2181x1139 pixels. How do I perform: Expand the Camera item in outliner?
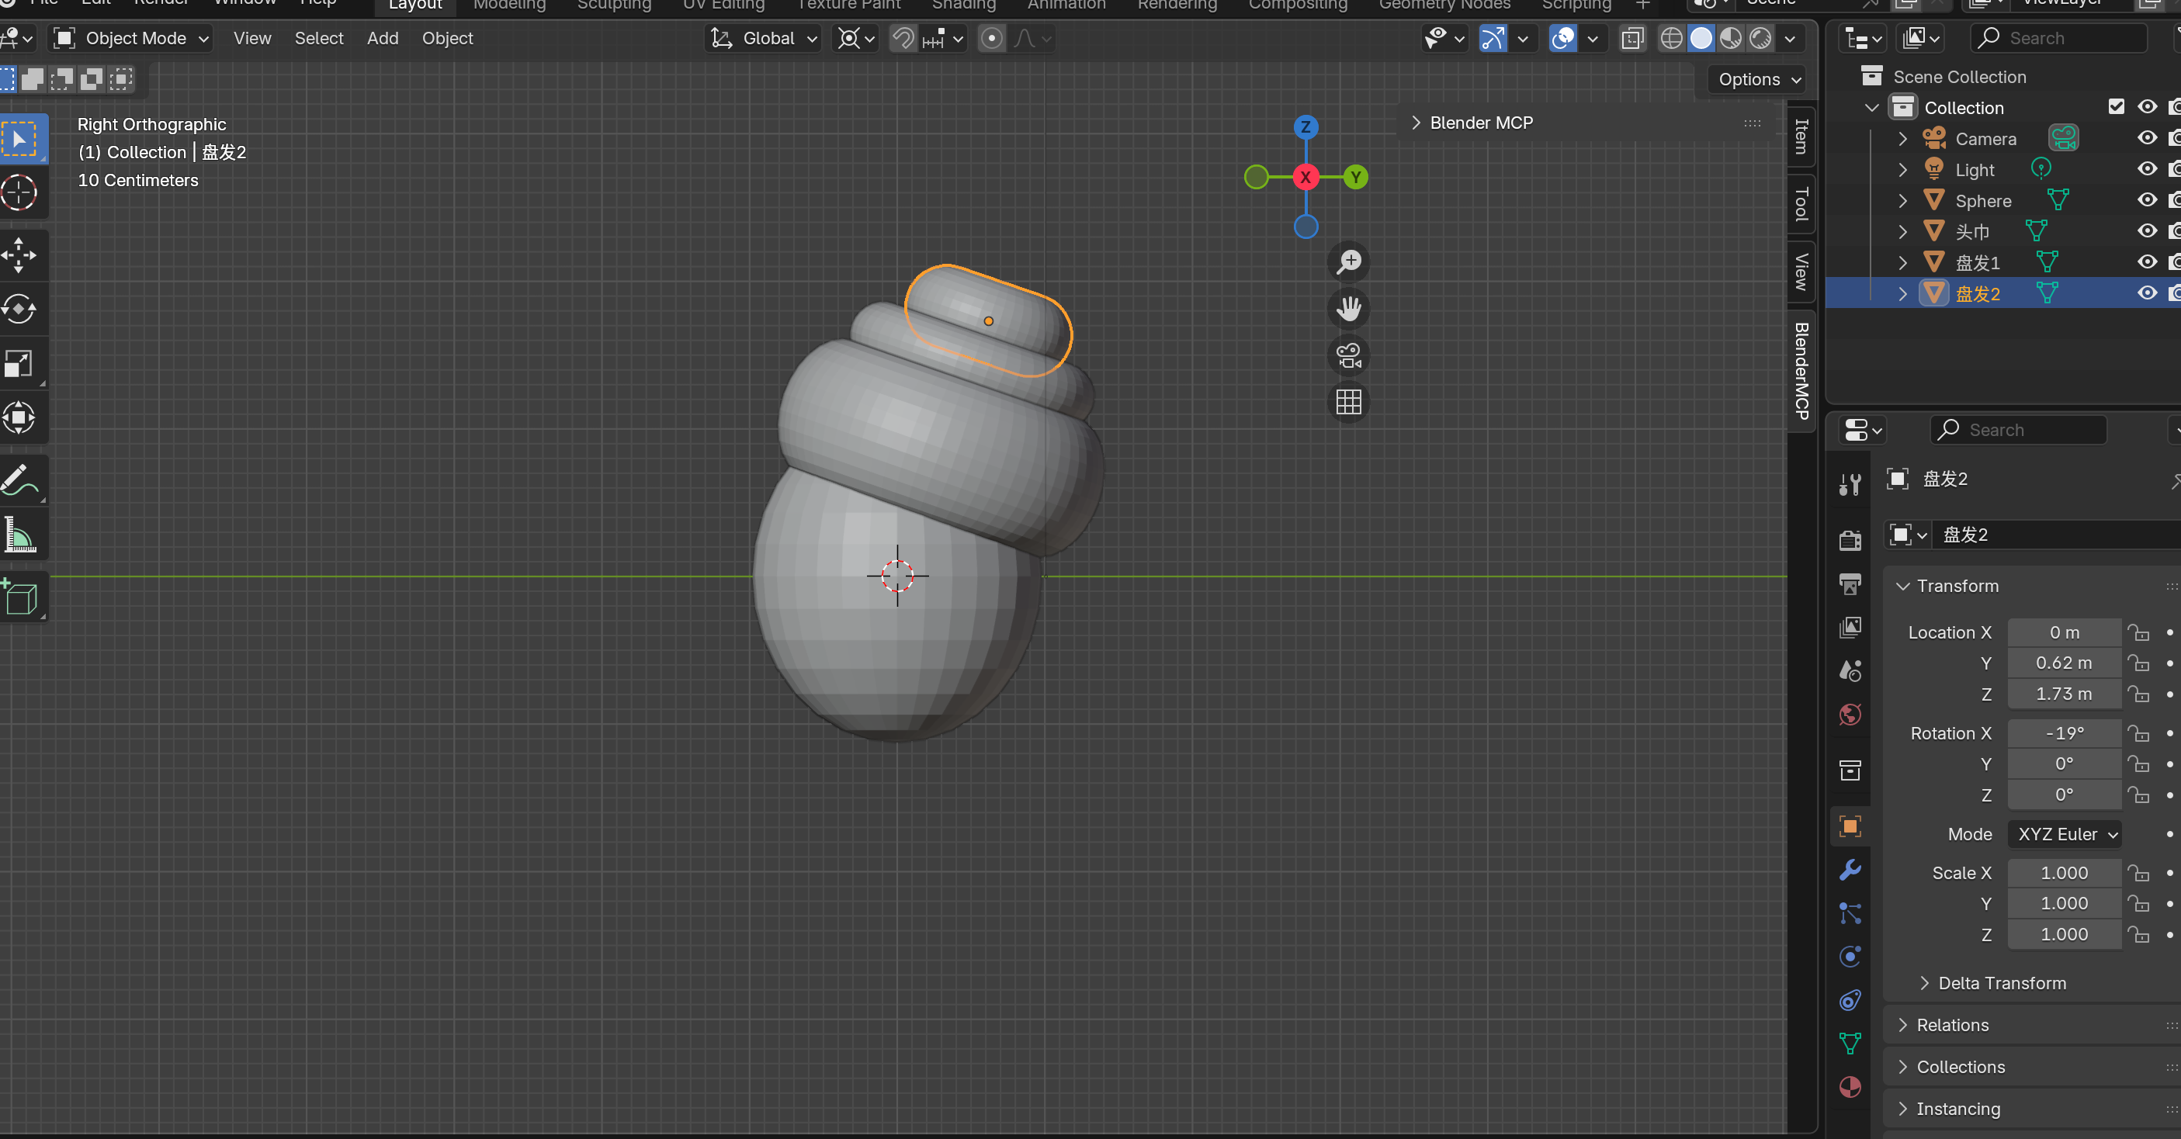tap(1903, 138)
